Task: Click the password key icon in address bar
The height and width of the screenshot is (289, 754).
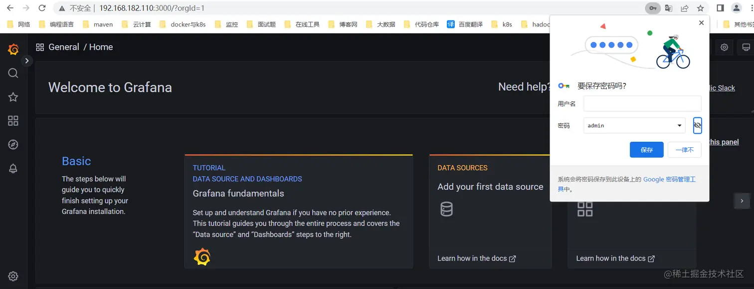Action: tap(653, 8)
